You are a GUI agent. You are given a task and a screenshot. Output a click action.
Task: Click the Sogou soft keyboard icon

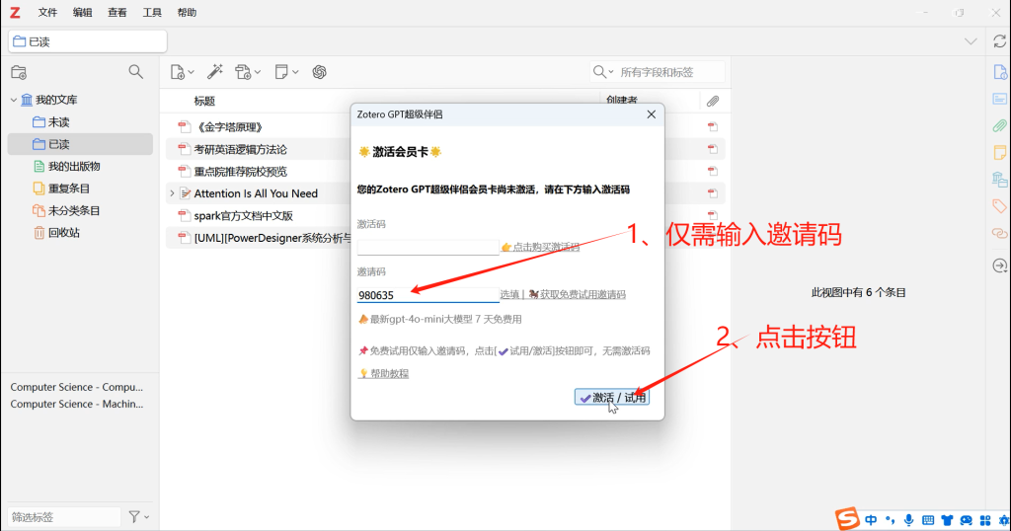[928, 520]
